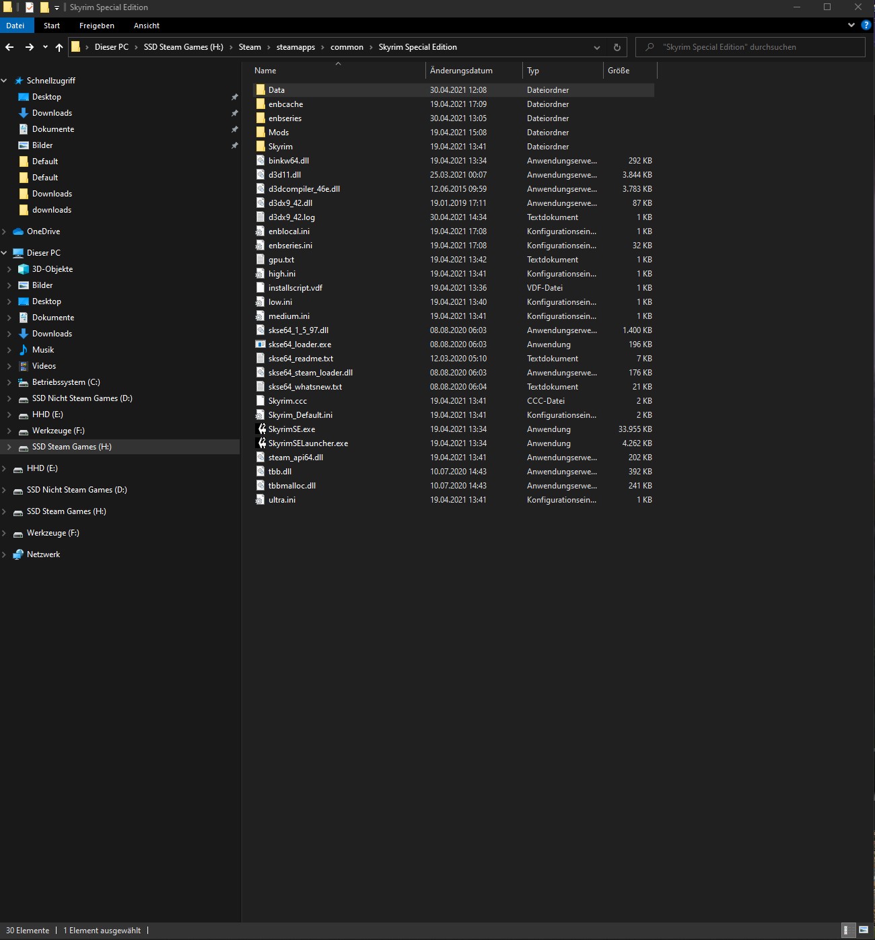Image resolution: width=875 pixels, height=940 pixels.
Task: Go forward with the right arrow
Action: pos(29,47)
